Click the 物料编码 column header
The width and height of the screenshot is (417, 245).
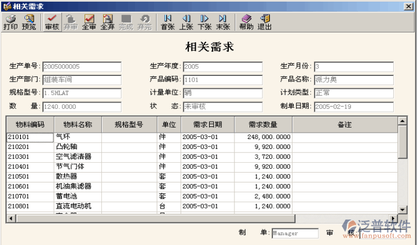coord(30,125)
